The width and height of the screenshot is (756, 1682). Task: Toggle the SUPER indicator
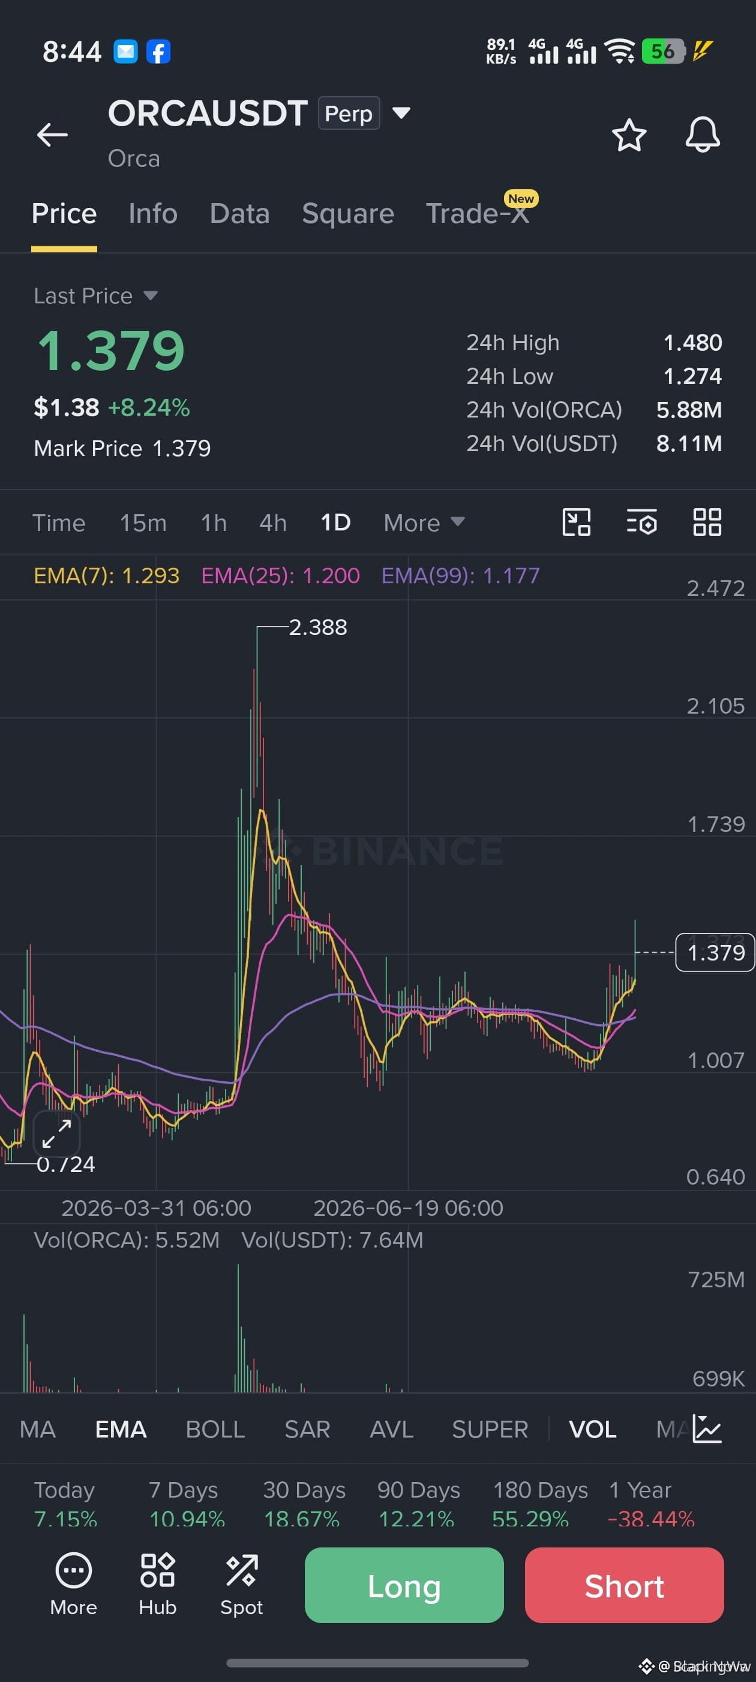(x=490, y=1429)
